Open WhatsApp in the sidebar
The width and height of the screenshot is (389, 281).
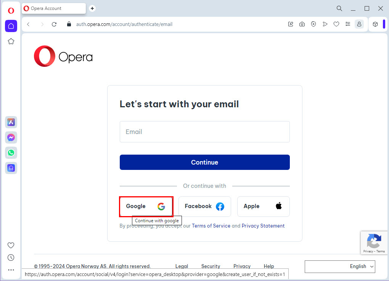pyautogui.click(x=11, y=153)
